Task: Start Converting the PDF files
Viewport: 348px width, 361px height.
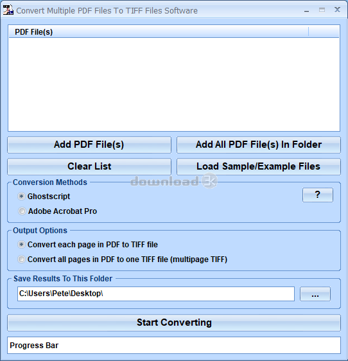Action: [174, 323]
